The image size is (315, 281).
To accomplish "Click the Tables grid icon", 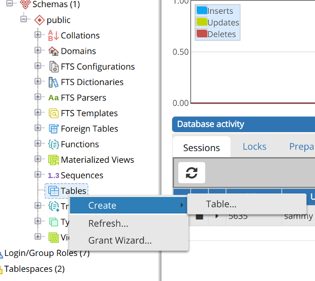I will pos(53,191).
